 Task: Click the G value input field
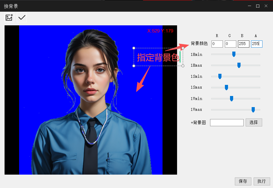[x=231, y=44]
